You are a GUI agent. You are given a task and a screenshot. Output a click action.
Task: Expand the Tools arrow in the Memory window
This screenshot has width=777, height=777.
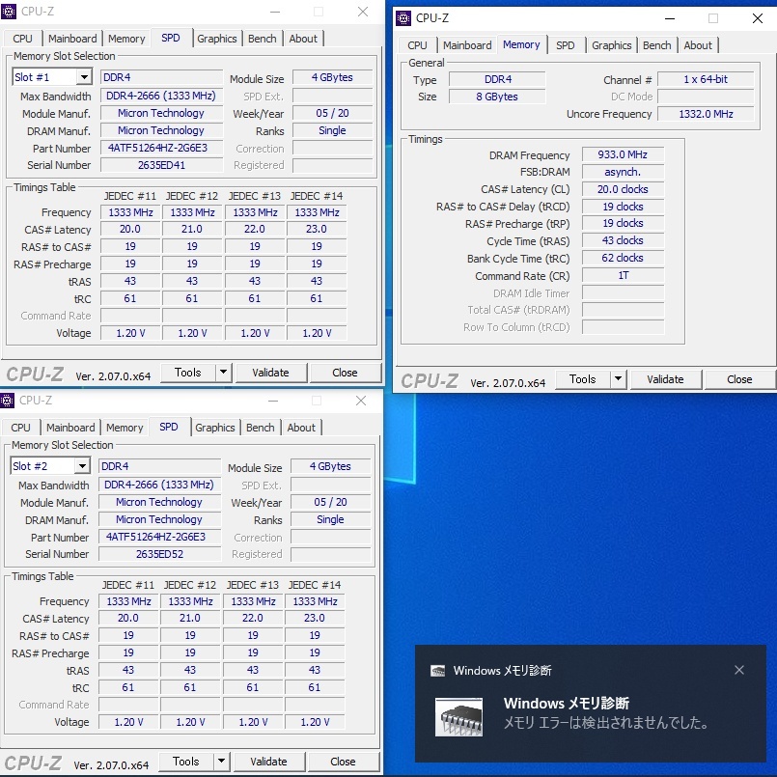point(619,379)
